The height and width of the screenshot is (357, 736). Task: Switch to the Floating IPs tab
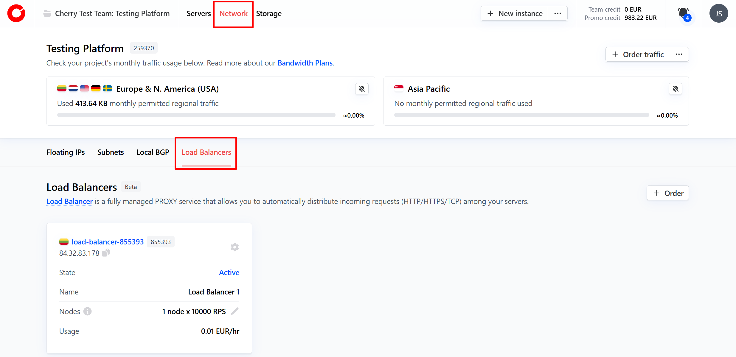tap(66, 152)
